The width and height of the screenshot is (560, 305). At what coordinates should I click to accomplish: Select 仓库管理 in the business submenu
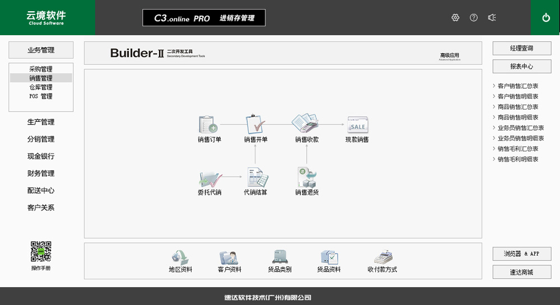(x=41, y=87)
